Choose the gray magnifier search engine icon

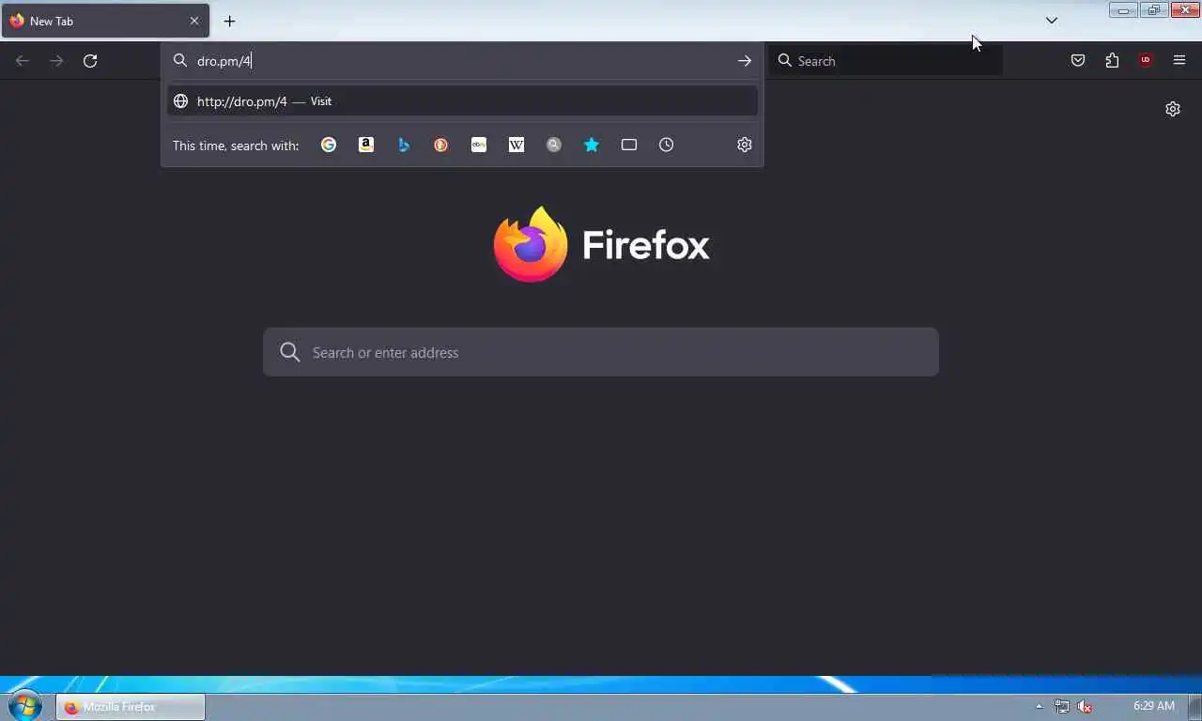[554, 145]
